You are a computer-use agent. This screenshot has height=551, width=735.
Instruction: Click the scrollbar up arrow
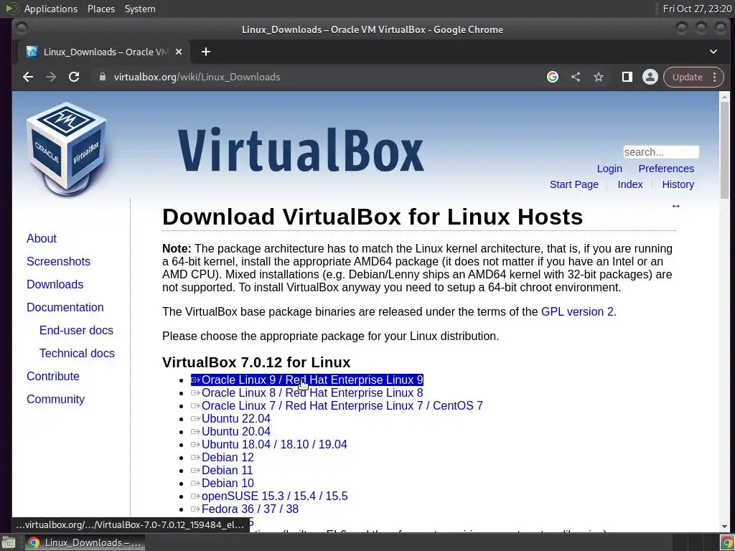tap(724, 97)
